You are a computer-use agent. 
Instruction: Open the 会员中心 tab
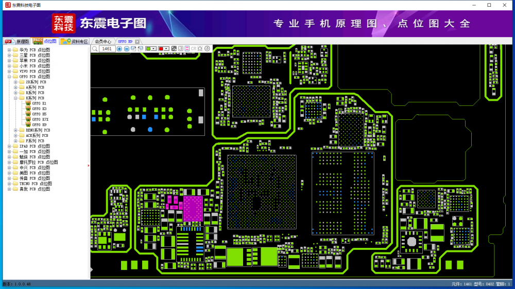pos(103,41)
